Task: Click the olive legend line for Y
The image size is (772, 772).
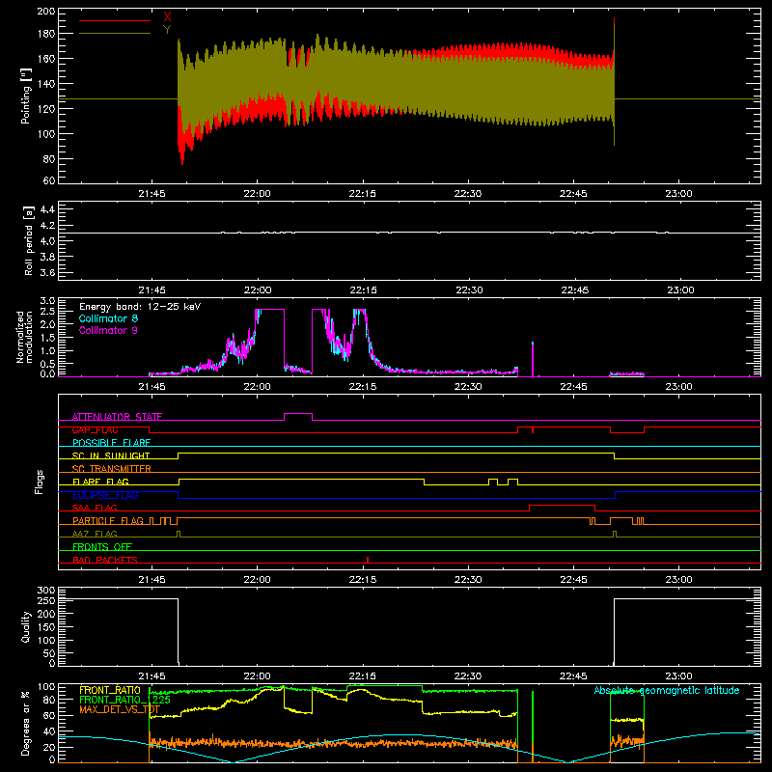Action: click(x=115, y=34)
